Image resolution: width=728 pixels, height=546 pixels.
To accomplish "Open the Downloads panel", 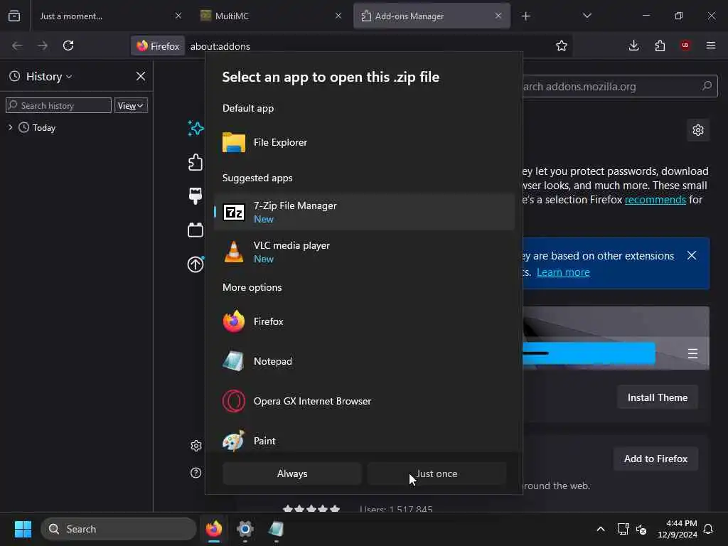I will pyautogui.click(x=633, y=45).
